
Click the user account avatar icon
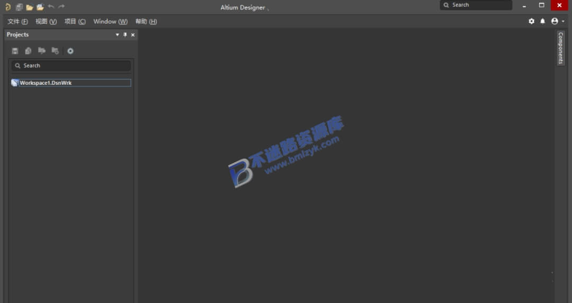[x=555, y=21]
